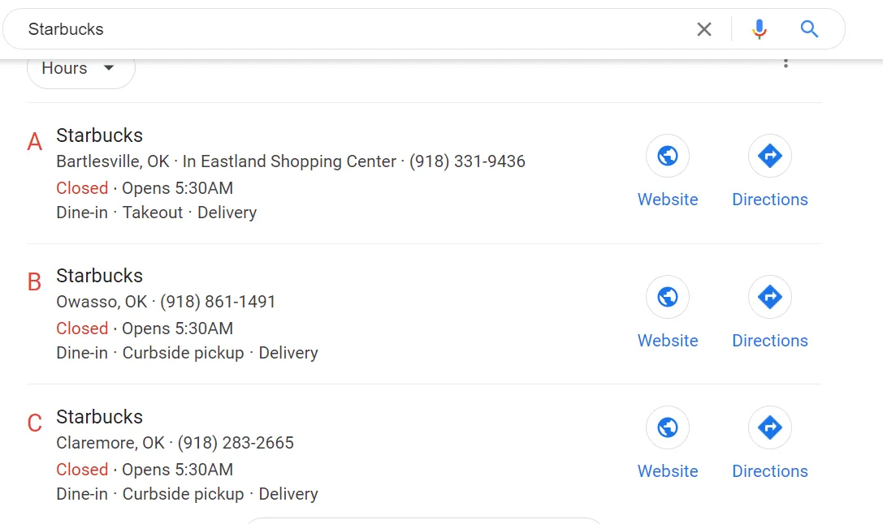
Task: Get directions icon for Bartlesville Starbucks
Action: click(x=769, y=156)
